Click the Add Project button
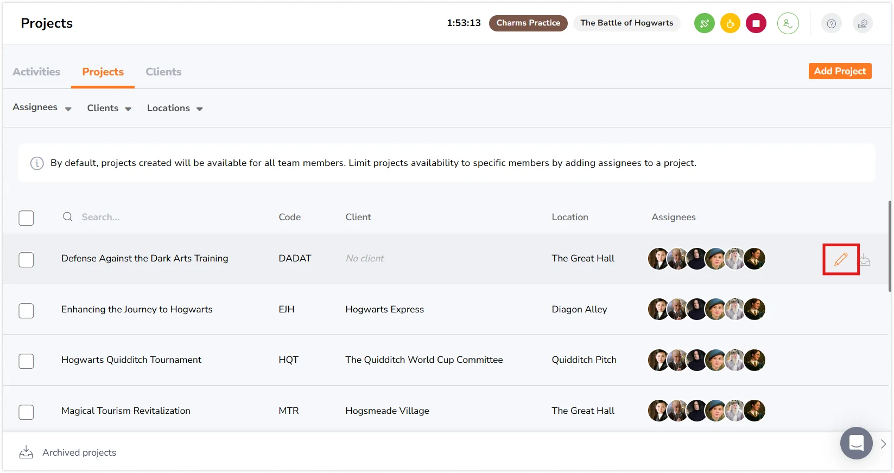This screenshot has height=473, width=894. tap(840, 71)
